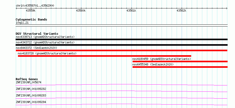Click the red bar under nsv4180459
This screenshot has height=108, width=235.
180,61
